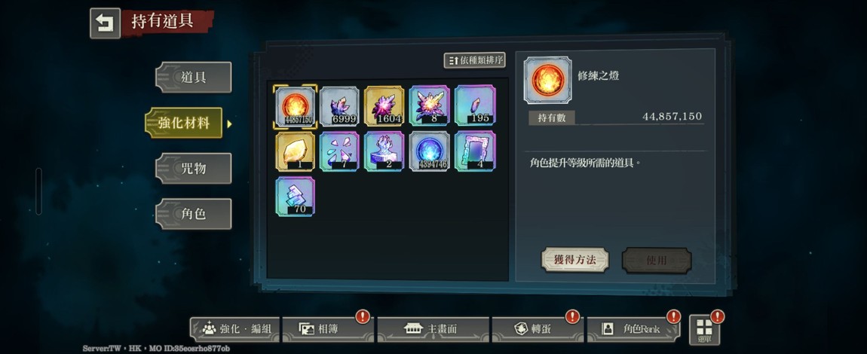Switch to the 角色 tab

point(194,214)
